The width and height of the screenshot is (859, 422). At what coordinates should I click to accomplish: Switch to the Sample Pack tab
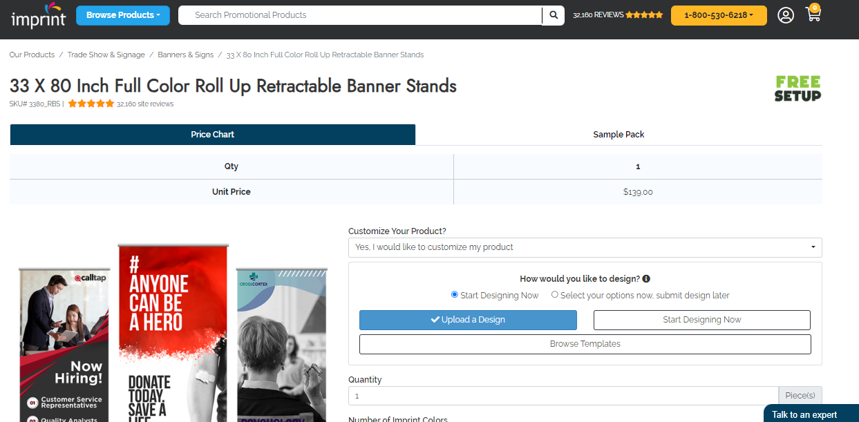point(619,135)
